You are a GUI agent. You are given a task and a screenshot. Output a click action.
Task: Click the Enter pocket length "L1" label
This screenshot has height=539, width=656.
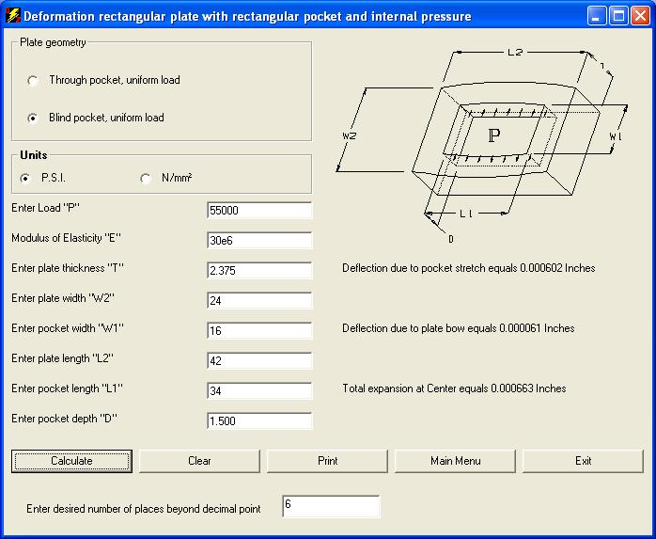pyautogui.click(x=68, y=388)
